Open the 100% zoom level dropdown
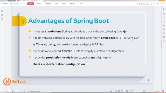Image resolution: width=166 pixels, height=93 pixels. pyautogui.click(x=157, y=91)
